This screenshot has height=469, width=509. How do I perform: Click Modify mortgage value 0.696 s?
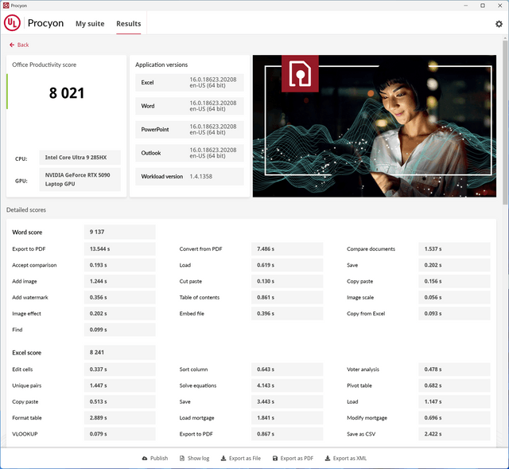(454, 418)
